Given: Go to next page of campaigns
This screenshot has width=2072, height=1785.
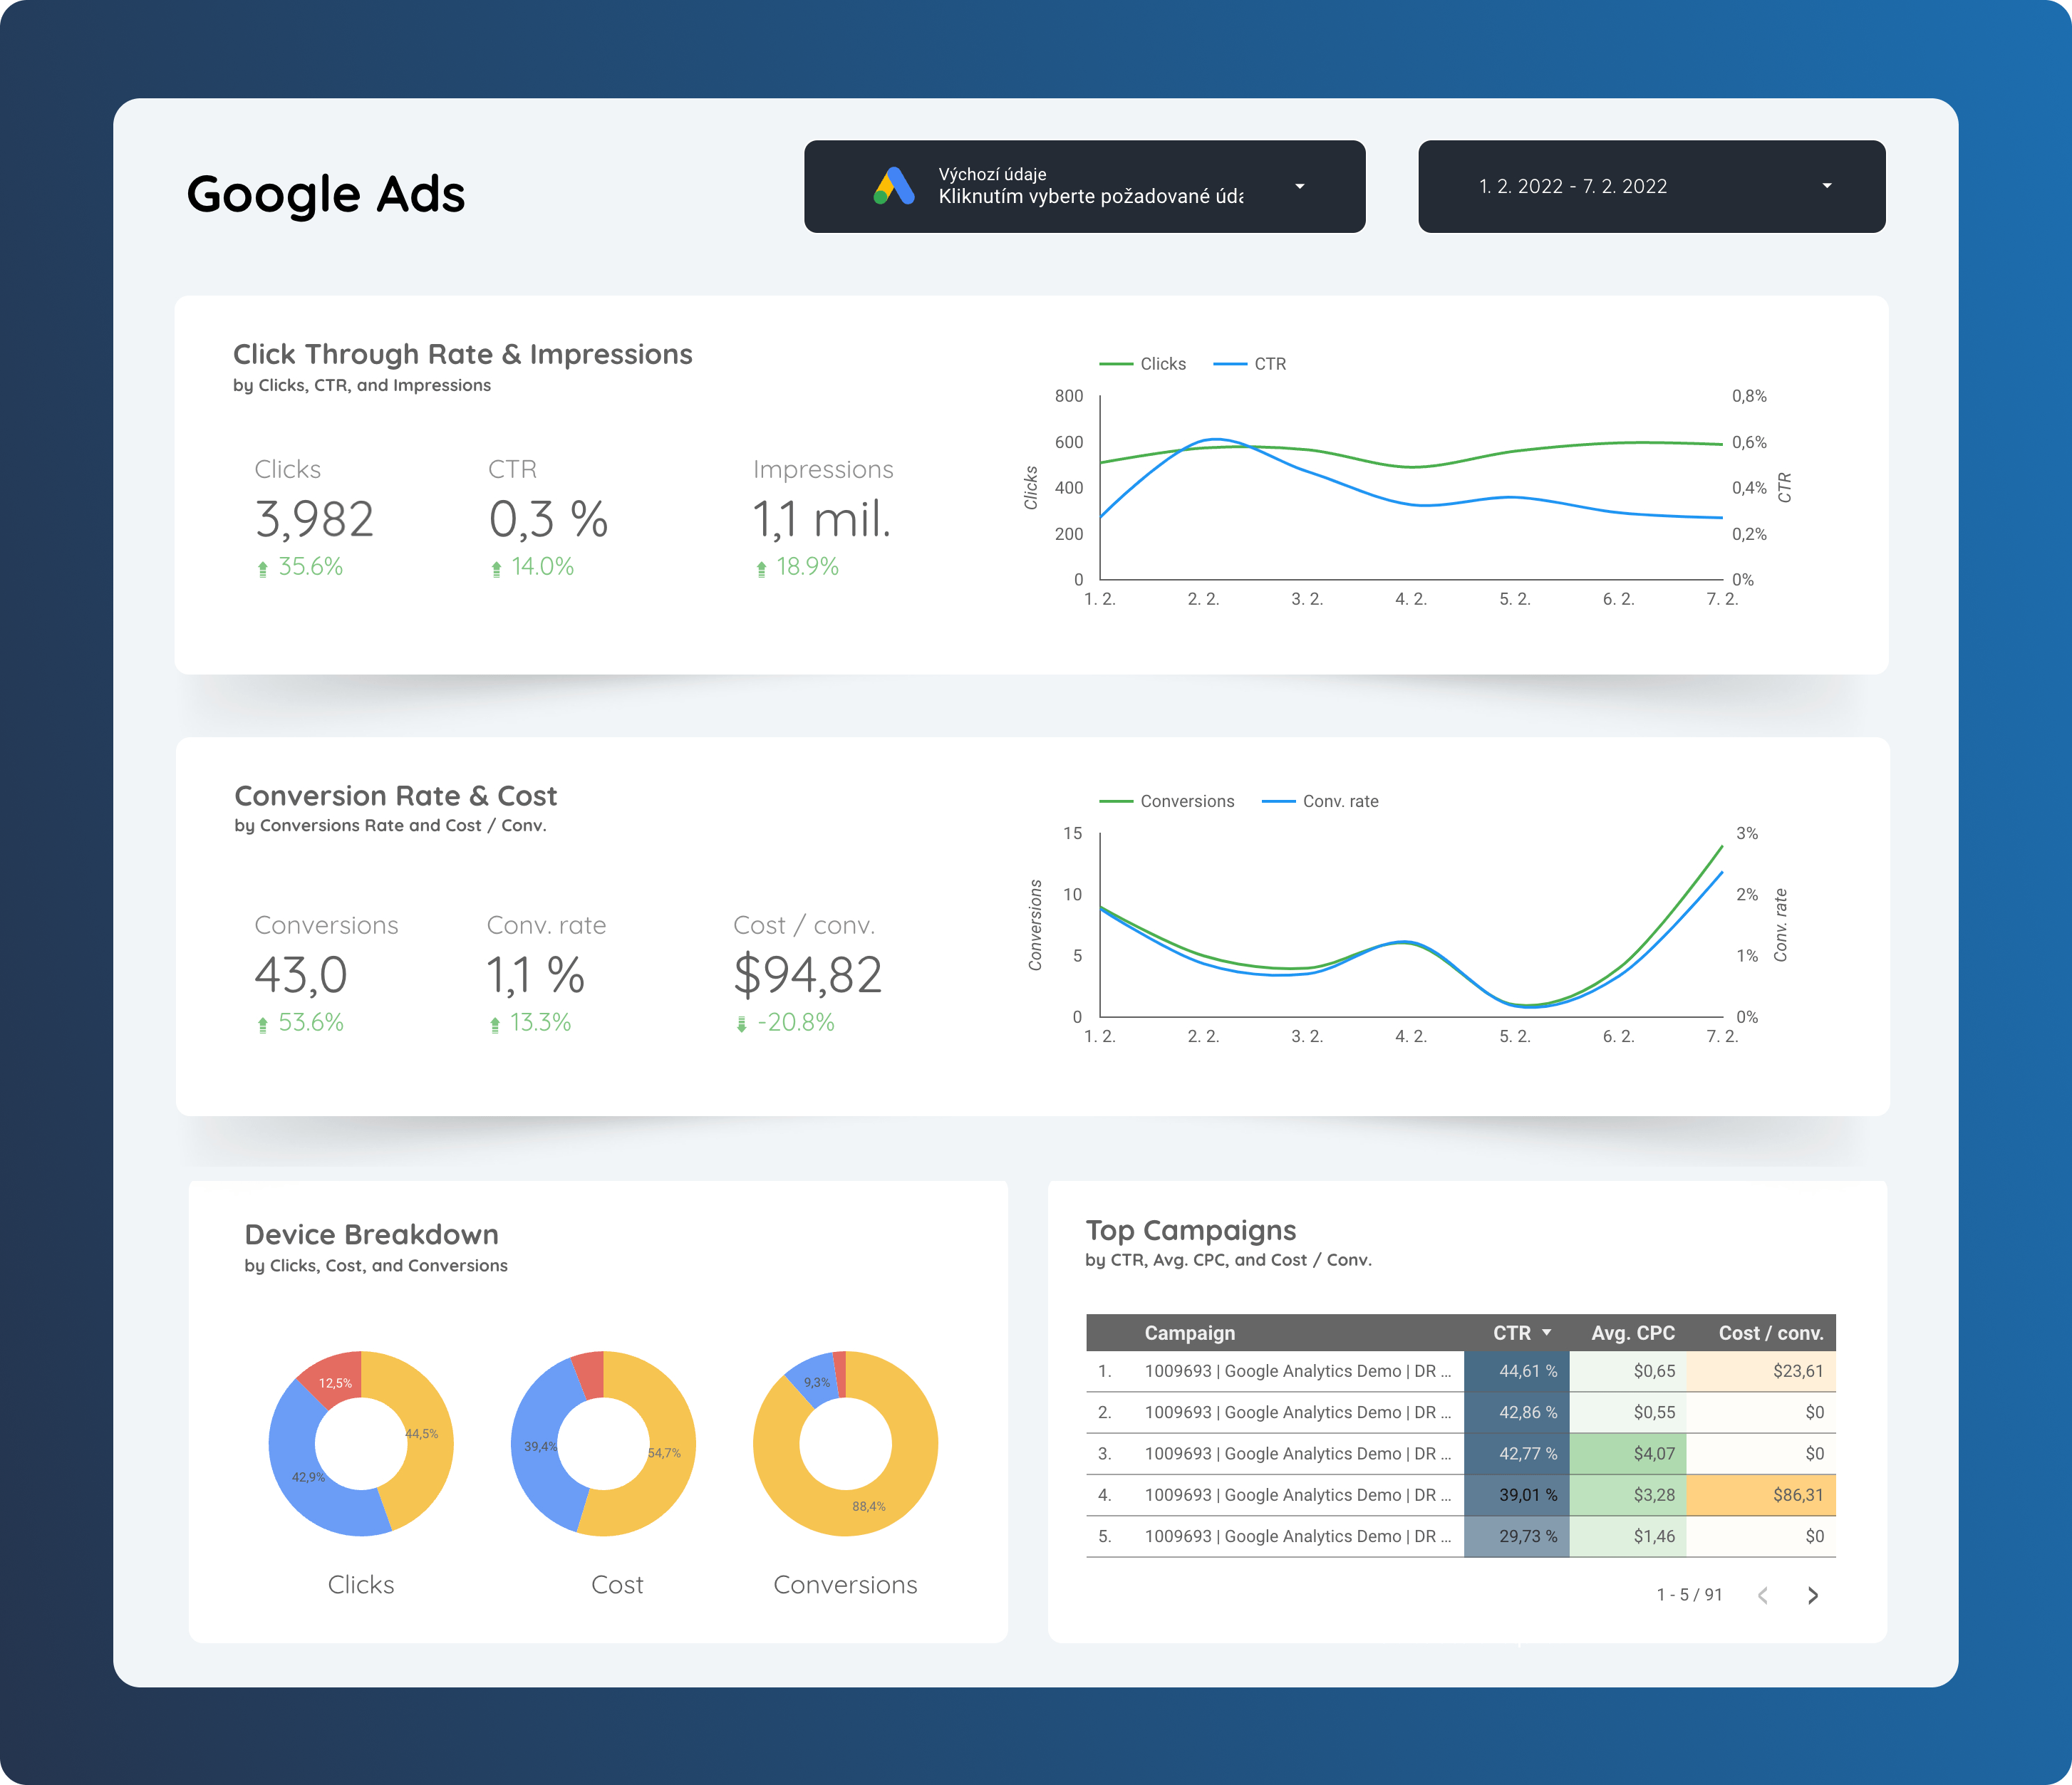Looking at the screenshot, I should click(x=1813, y=1595).
